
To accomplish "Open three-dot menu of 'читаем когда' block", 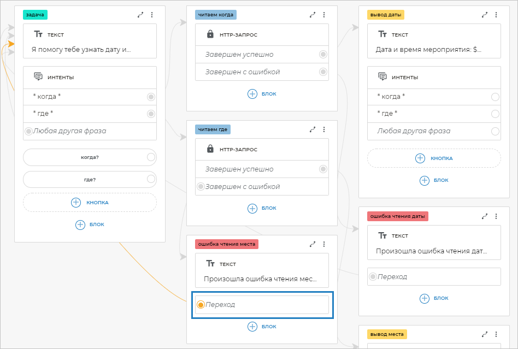I will pos(324,15).
